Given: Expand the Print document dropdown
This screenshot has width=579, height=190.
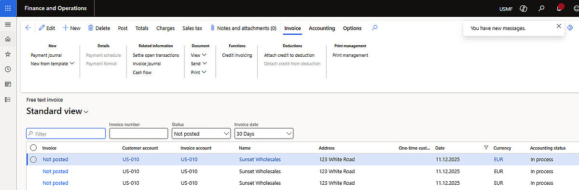Looking at the screenshot, I should click(x=199, y=72).
